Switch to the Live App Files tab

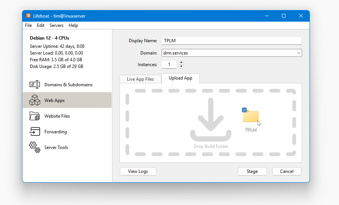click(140, 79)
